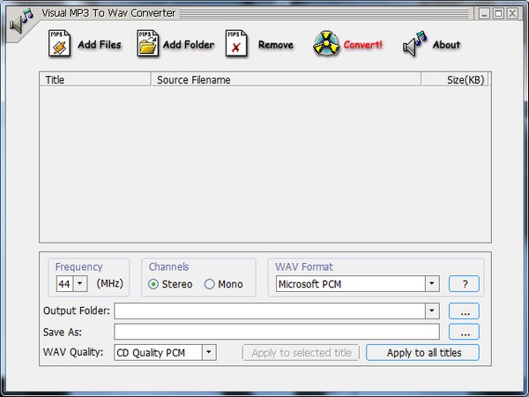Open the Output Folder dropdown list
This screenshot has height=397, width=529.
(431, 311)
